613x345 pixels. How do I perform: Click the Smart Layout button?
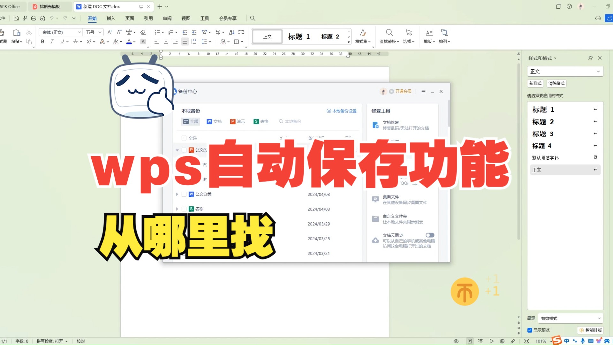[591, 330]
